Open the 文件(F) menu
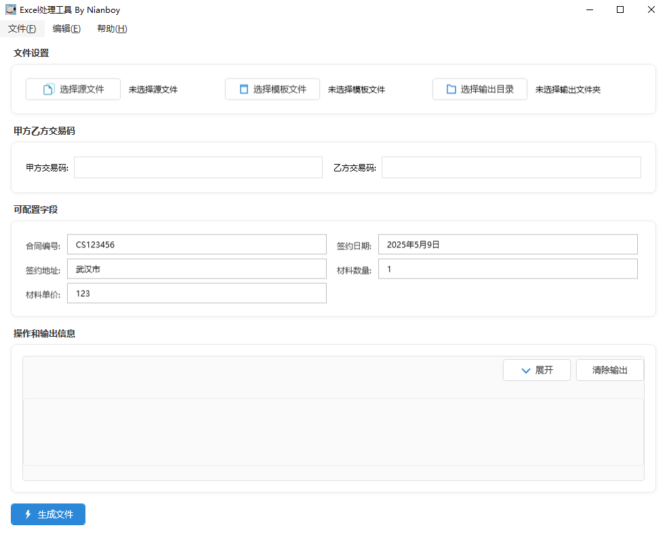The width and height of the screenshot is (667, 536). pyautogui.click(x=22, y=28)
